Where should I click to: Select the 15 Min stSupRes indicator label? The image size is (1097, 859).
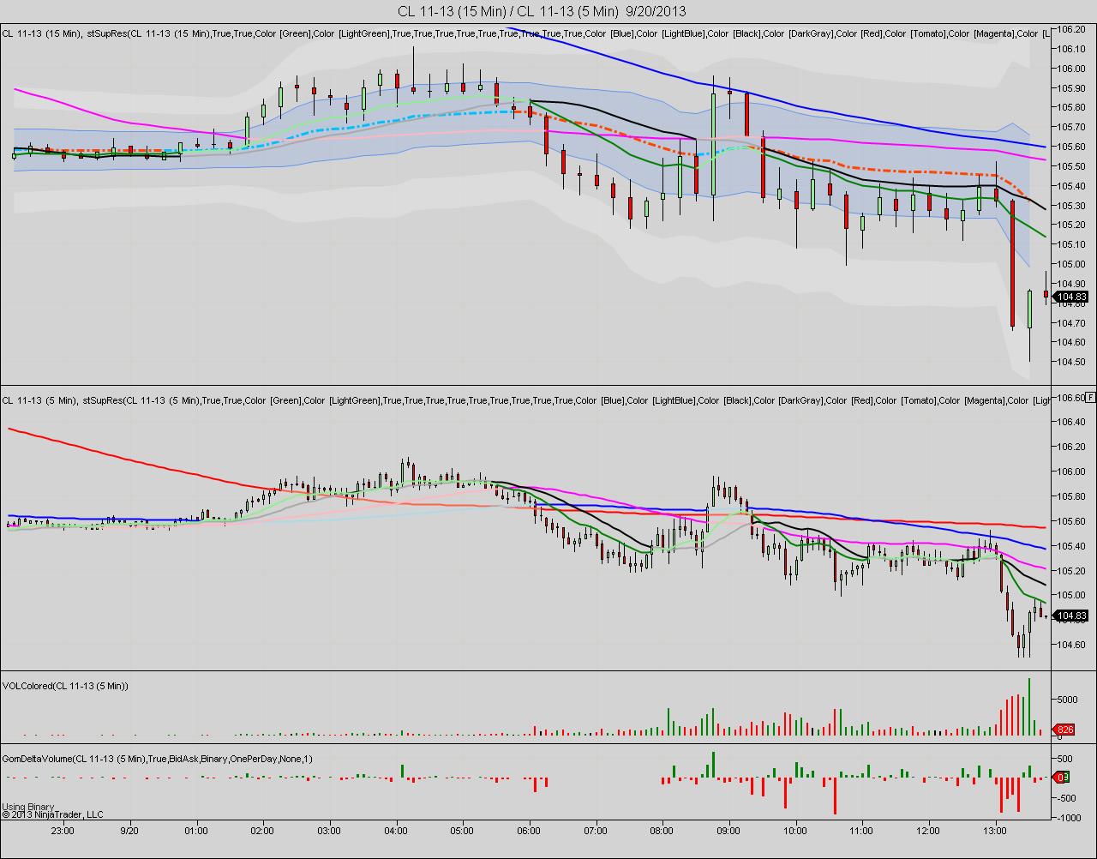coord(525,33)
